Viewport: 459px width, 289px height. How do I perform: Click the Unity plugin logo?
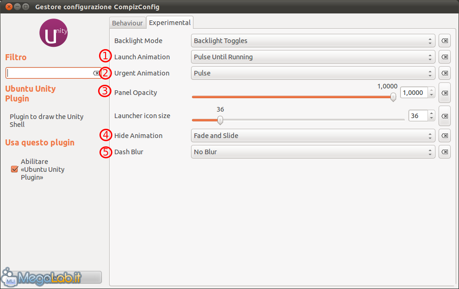(54, 33)
